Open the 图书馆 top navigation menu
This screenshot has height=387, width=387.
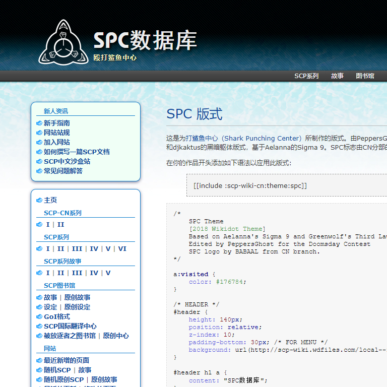(x=365, y=76)
